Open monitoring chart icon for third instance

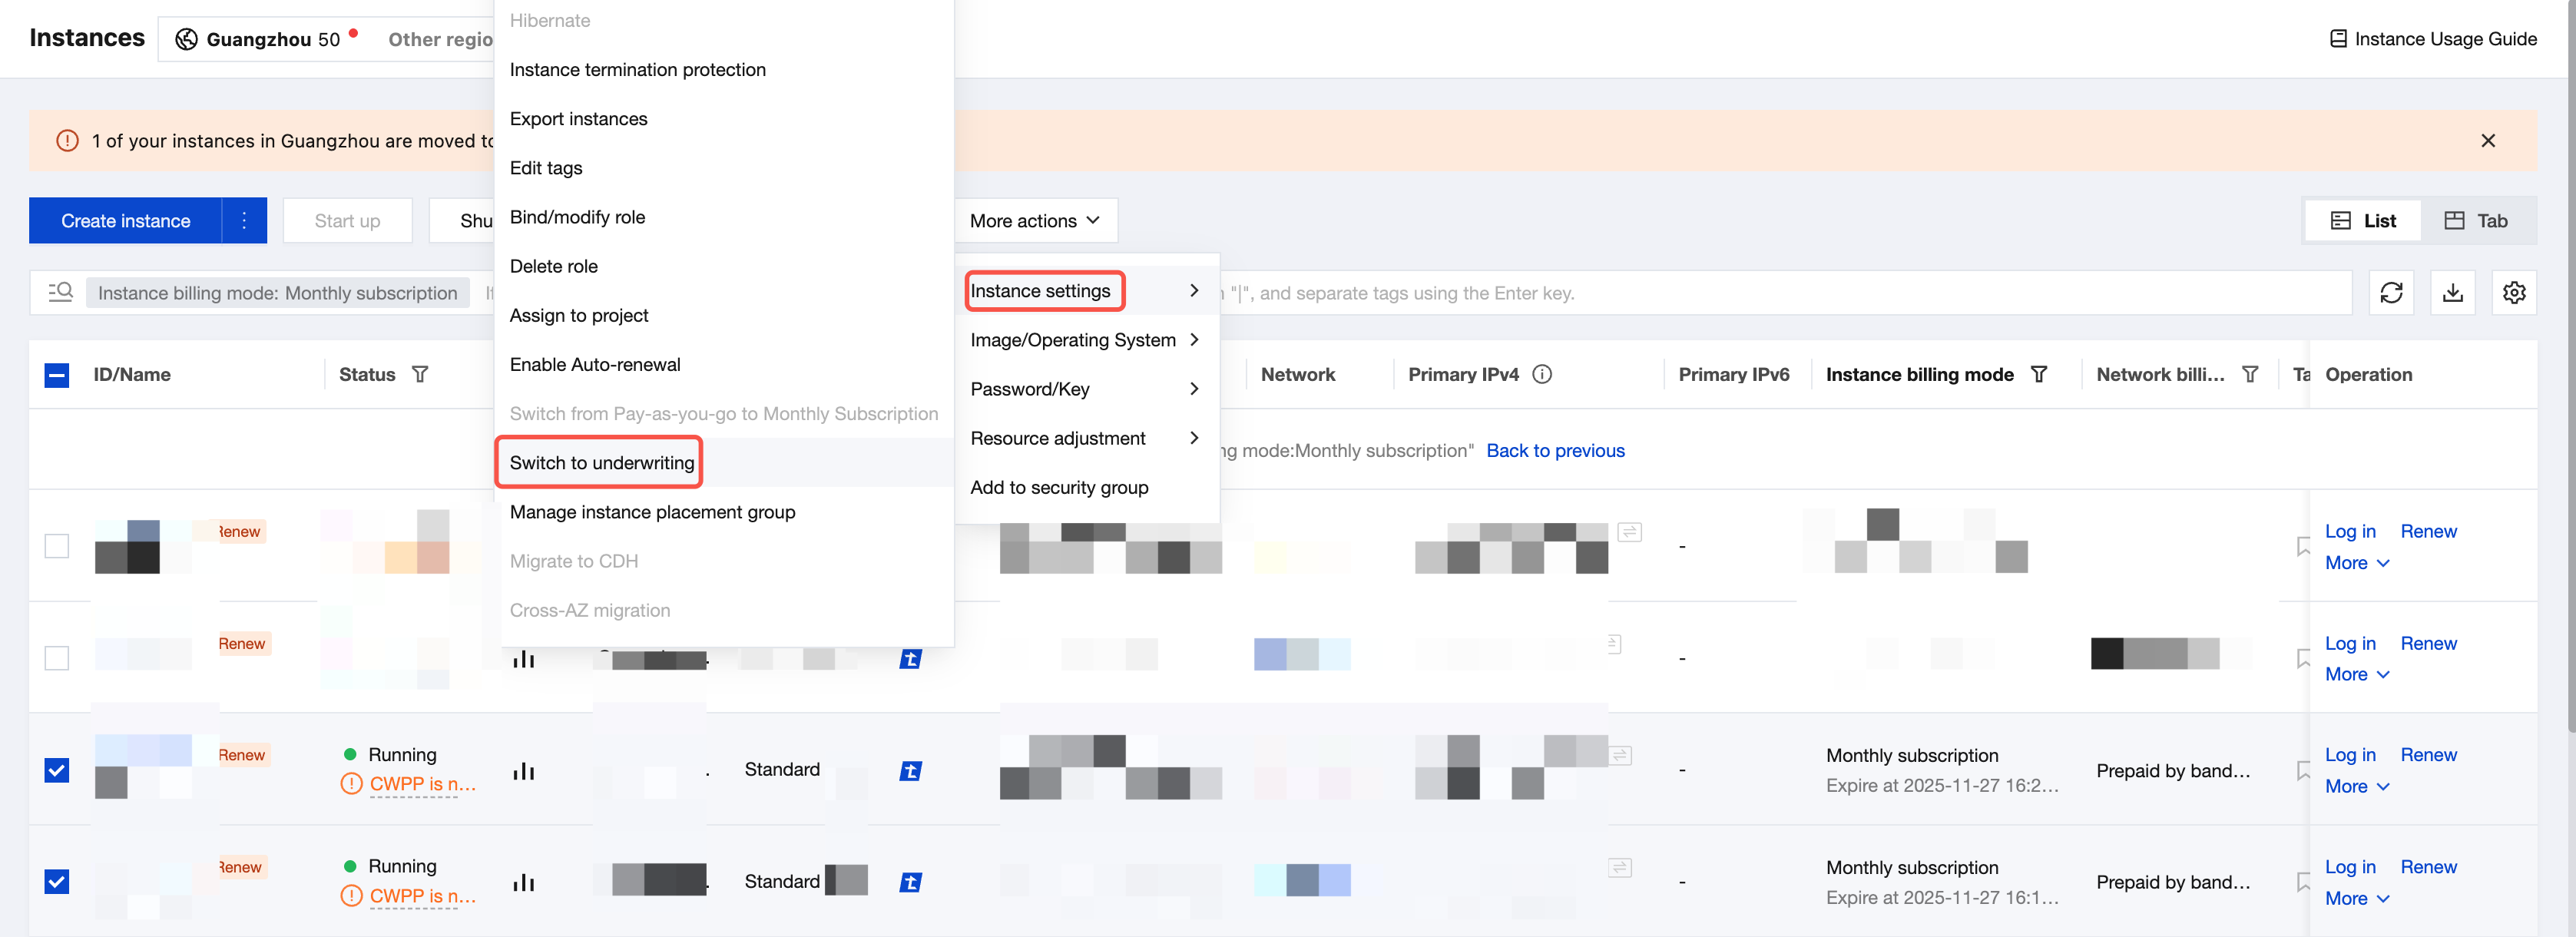(x=524, y=771)
